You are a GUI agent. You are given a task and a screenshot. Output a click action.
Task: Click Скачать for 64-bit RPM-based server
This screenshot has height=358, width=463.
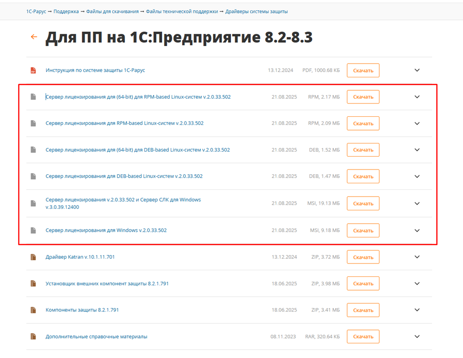click(363, 97)
